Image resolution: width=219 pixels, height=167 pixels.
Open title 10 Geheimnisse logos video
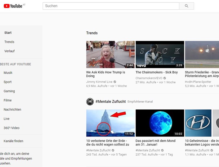click(202, 143)
